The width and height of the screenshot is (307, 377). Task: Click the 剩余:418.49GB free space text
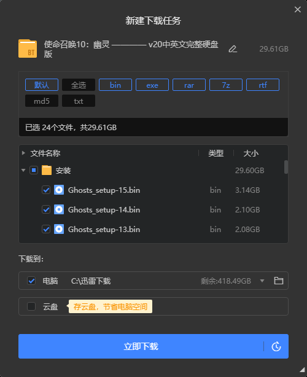(x=226, y=281)
